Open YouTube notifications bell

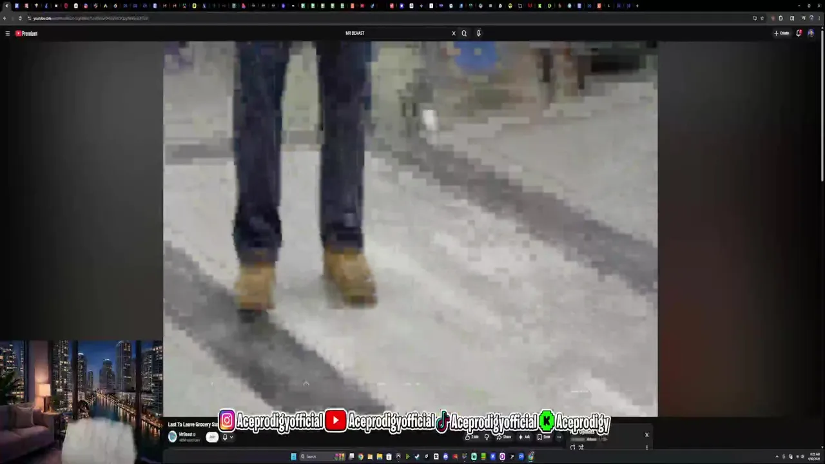[799, 34]
